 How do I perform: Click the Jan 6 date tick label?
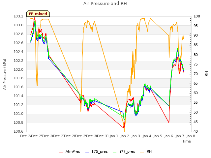pyautogui.click(x=169, y=136)
